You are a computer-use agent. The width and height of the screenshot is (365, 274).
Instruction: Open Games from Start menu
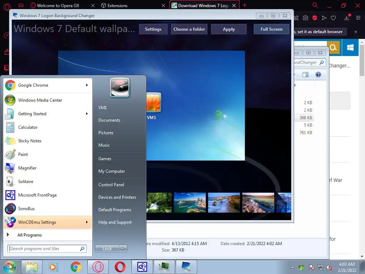click(x=105, y=159)
